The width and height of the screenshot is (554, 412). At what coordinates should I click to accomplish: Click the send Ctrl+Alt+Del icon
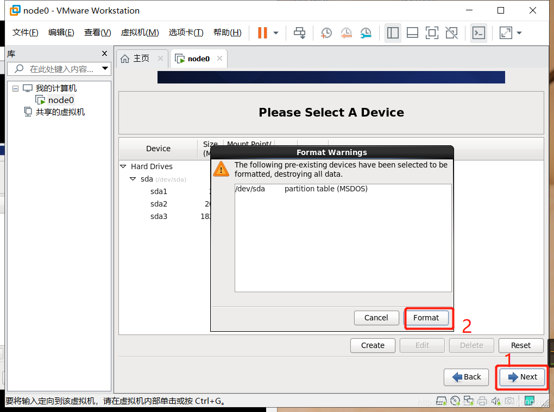300,33
